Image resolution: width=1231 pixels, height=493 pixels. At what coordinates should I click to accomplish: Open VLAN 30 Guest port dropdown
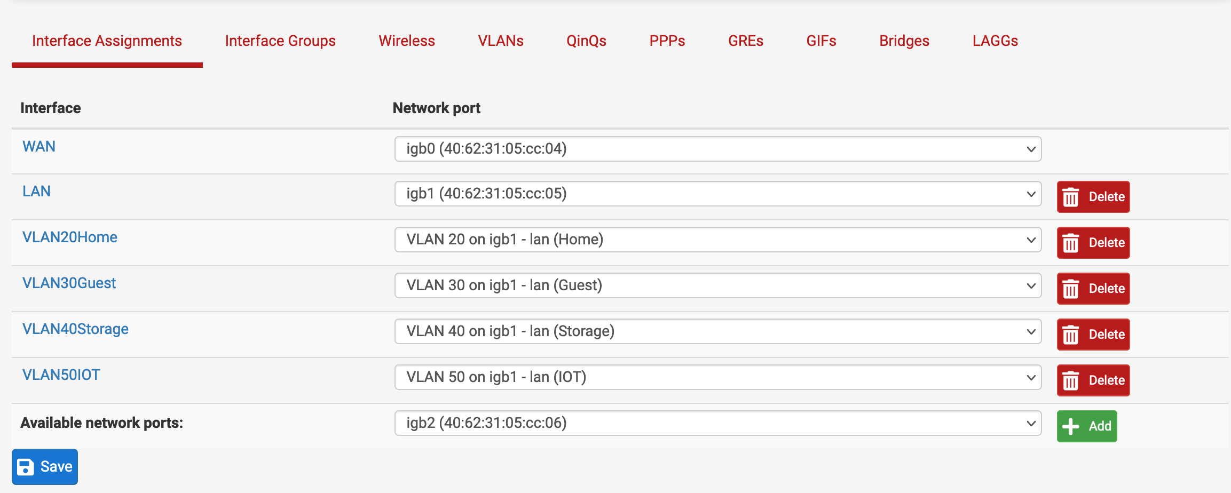[718, 285]
